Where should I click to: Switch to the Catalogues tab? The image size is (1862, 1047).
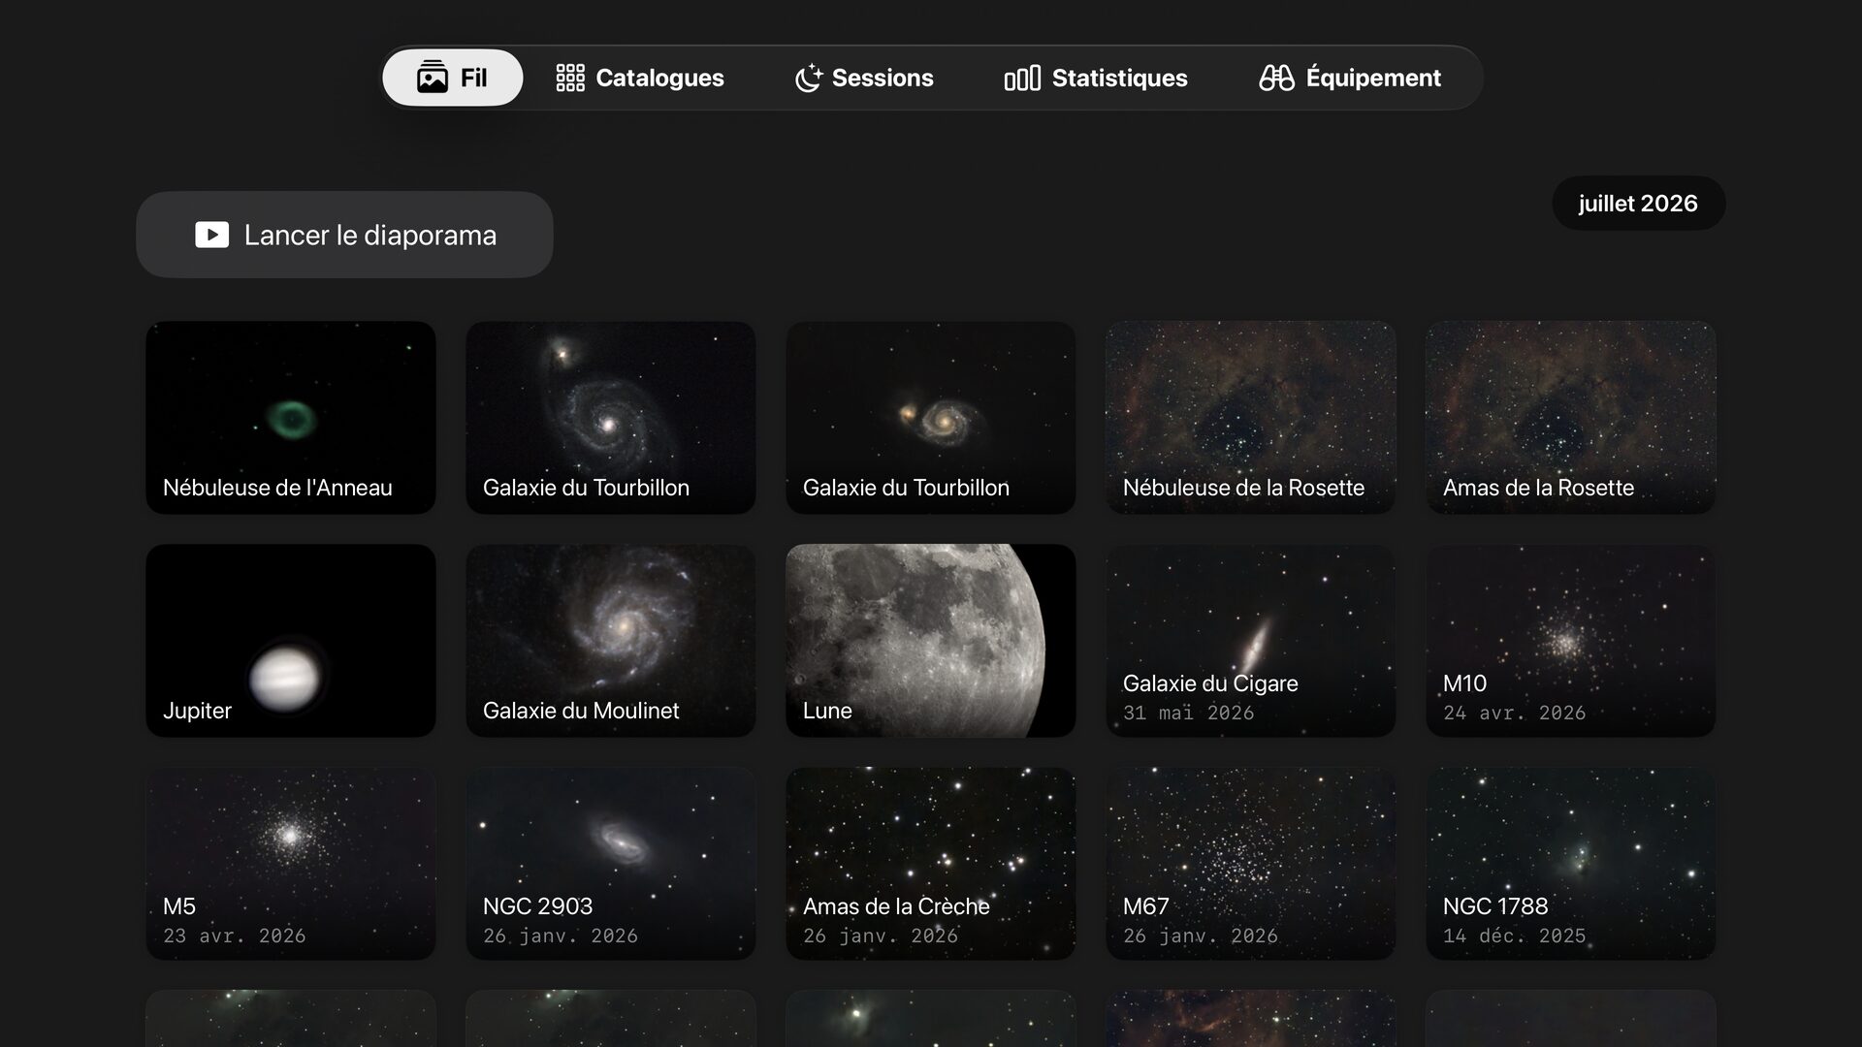click(640, 78)
